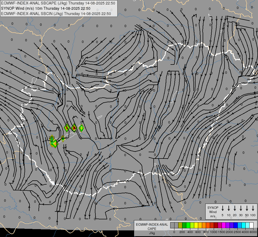Click the 'CAPE' label in color legend

tap(152, 229)
